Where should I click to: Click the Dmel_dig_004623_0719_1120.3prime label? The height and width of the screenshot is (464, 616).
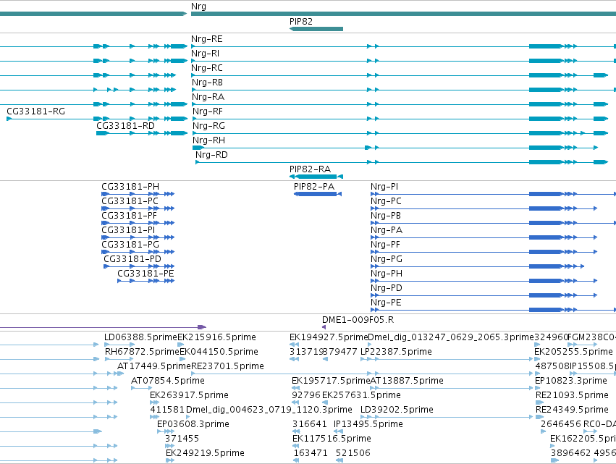(x=269, y=410)
